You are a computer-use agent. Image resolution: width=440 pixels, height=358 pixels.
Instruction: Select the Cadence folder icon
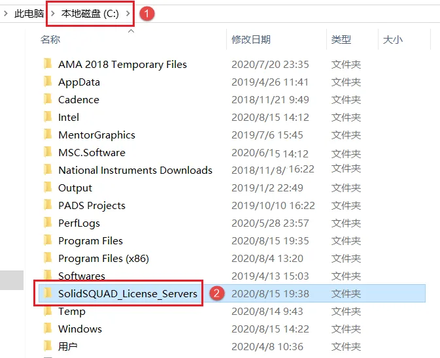48,99
